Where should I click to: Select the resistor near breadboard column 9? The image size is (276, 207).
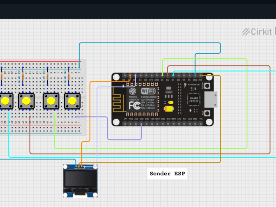tap(48, 76)
